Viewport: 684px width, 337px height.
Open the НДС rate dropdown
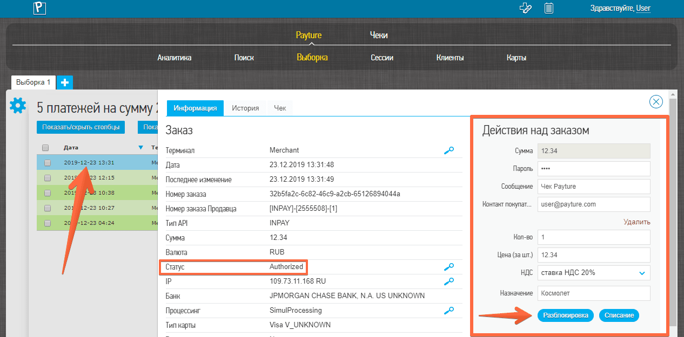pos(594,273)
